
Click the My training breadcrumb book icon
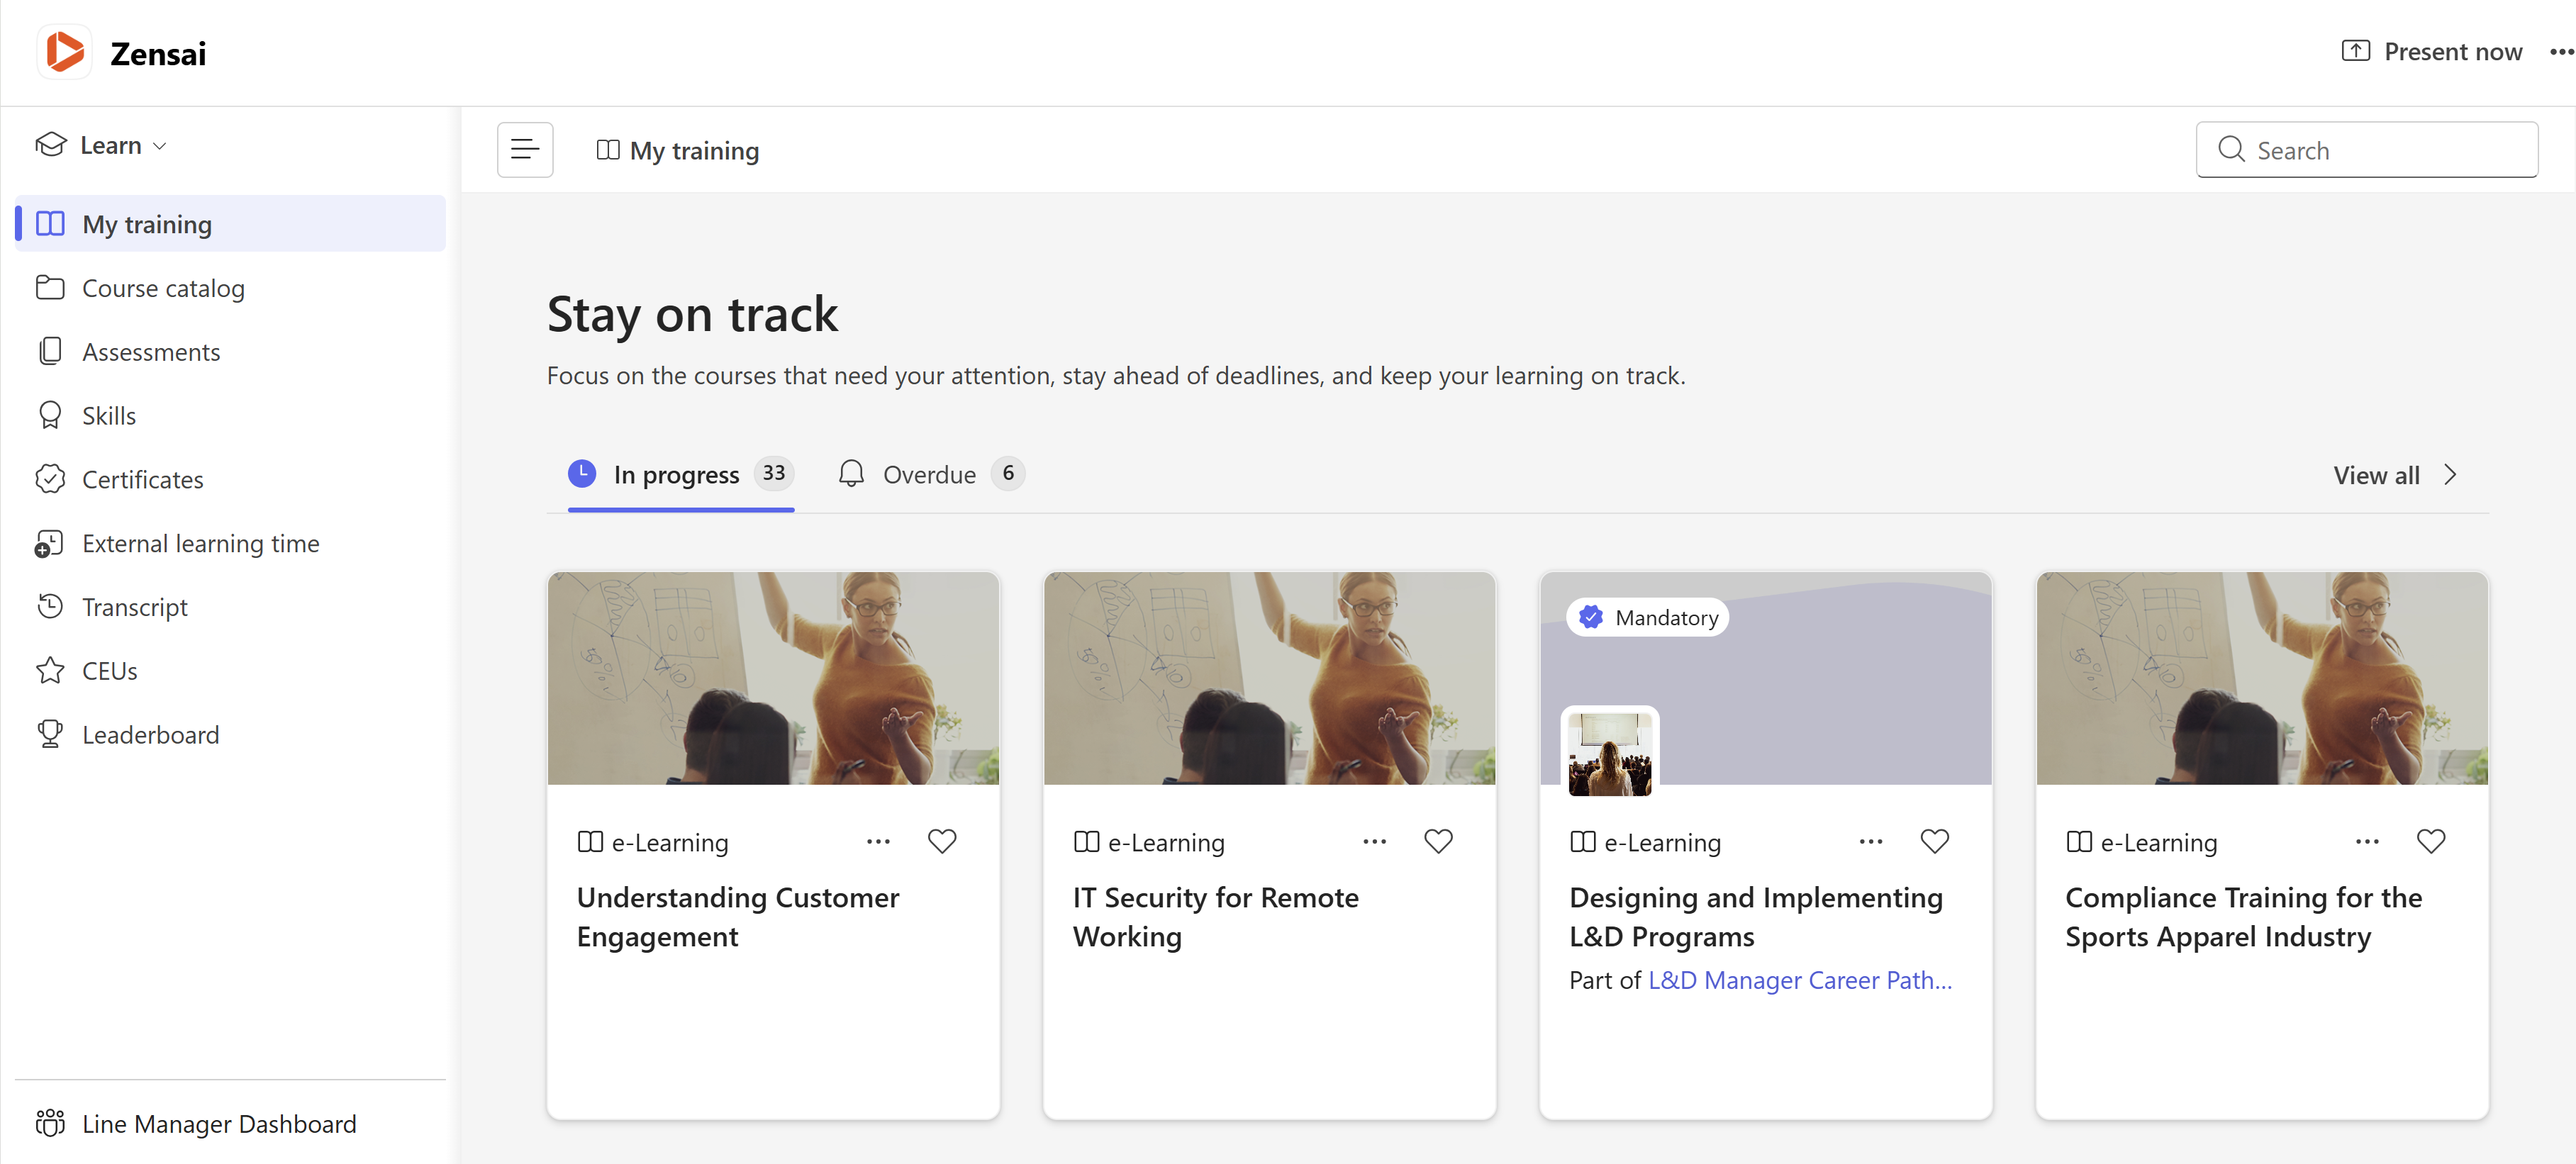click(608, 150)
